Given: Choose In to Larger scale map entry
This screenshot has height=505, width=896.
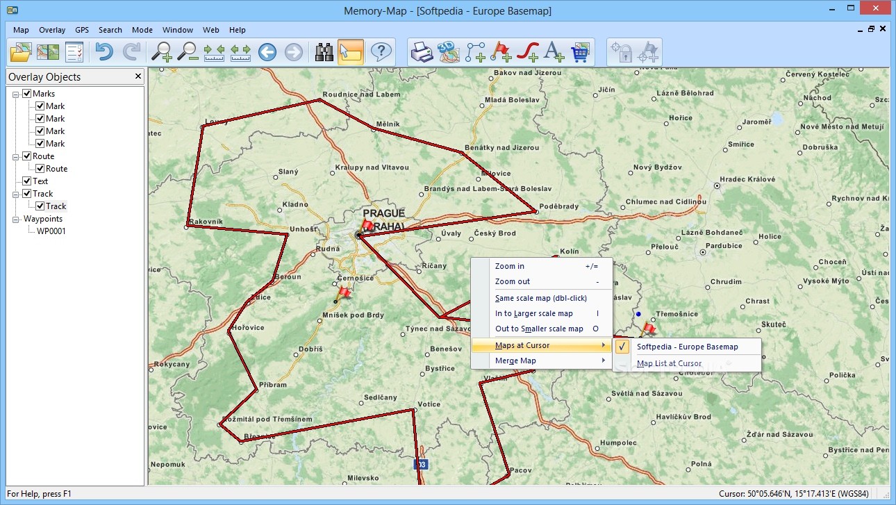Looking at the screenshot, I should pyautogui.click(x=542, y=313).
